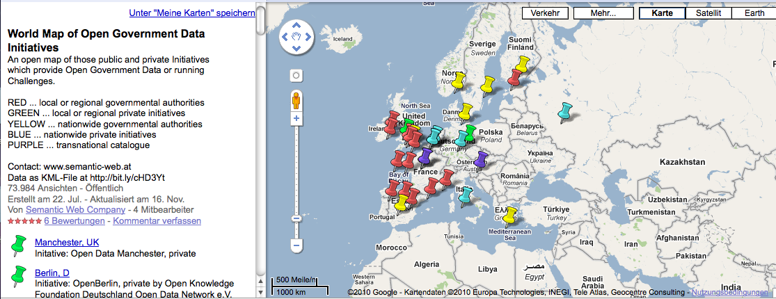This screenshot has height=299, width=776.
Task: Click the red pin south of Finland
Action: [515, 78]
